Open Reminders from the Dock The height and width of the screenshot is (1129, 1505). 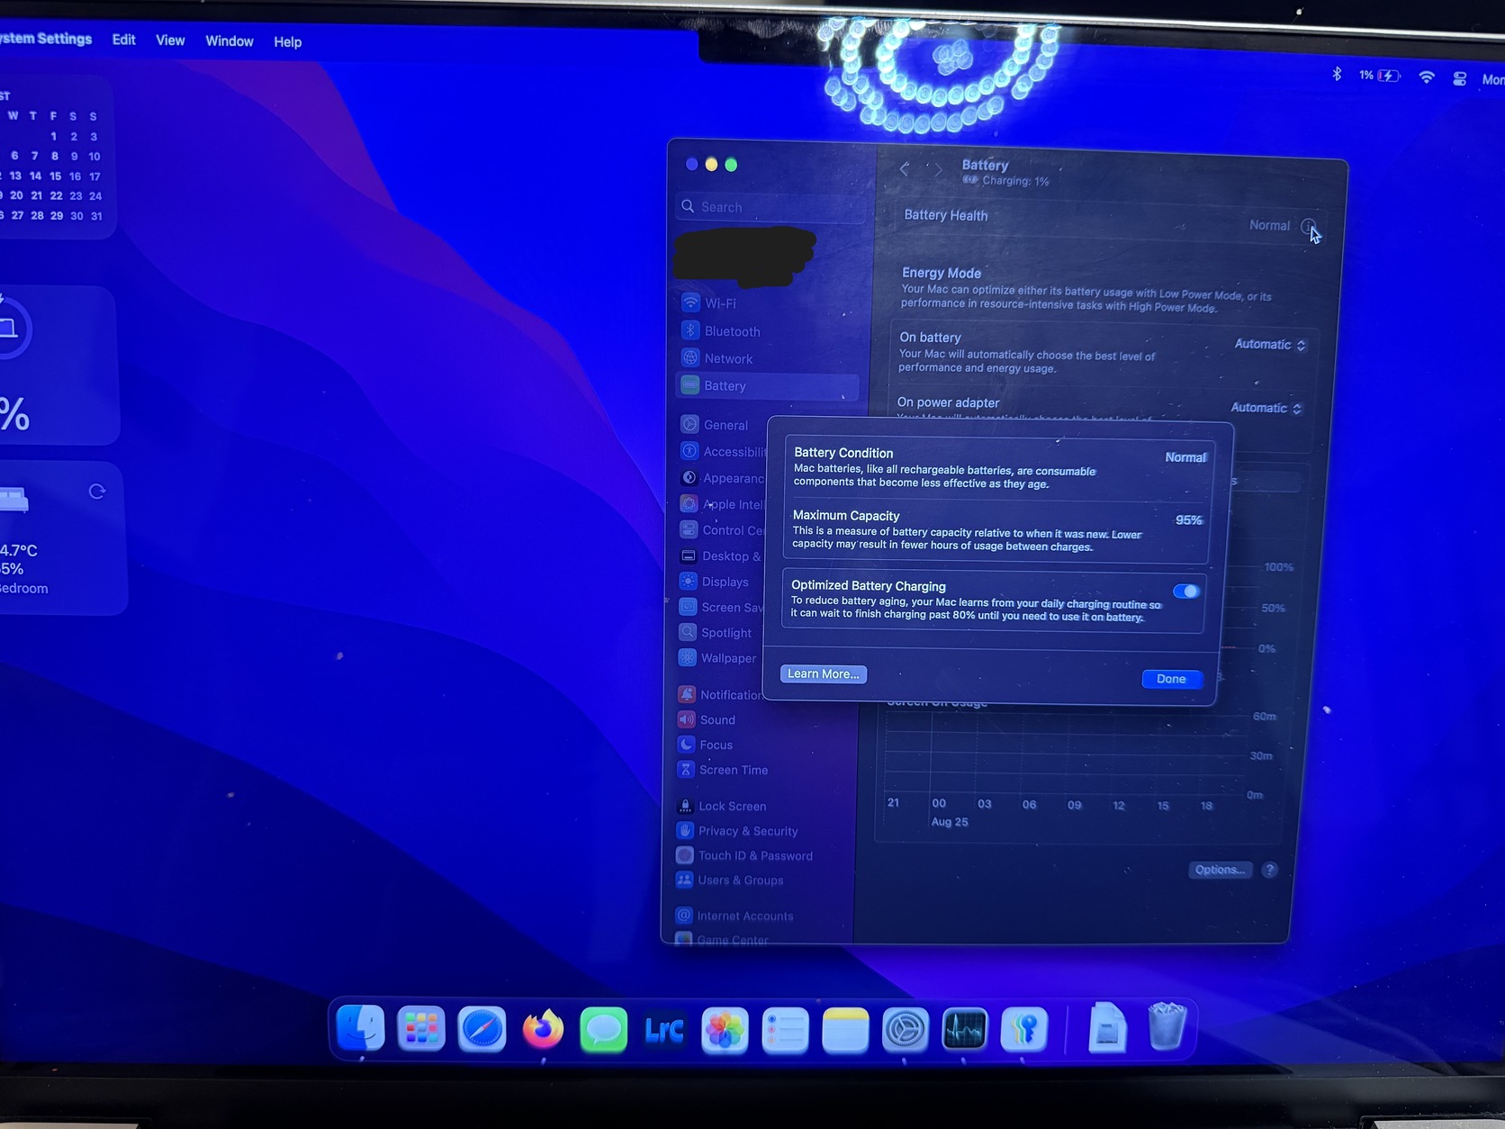pyautogui.click(x=785, y=1031)
